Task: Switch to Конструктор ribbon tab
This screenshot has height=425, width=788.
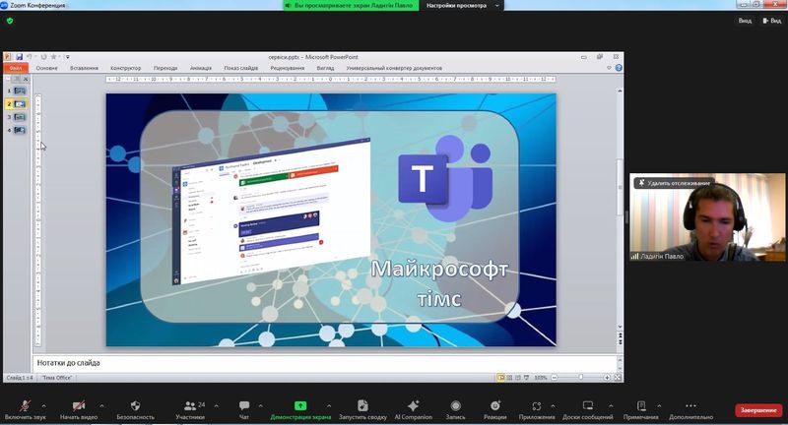Action: coord(126,68)
